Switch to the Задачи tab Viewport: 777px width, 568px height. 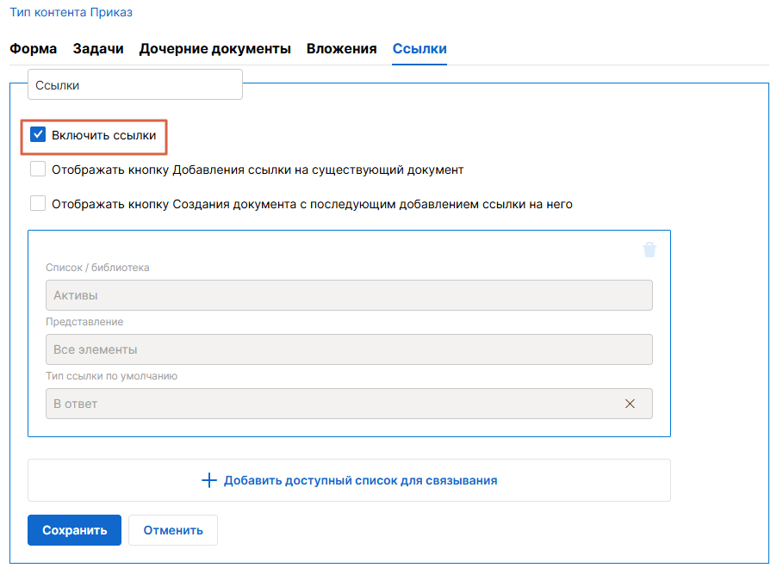point(98,48)
